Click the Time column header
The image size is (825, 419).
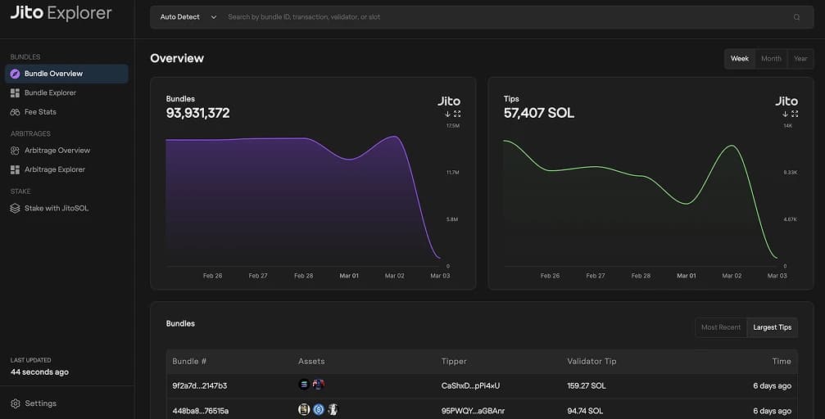pyautogui.click(x=782, y=361)
